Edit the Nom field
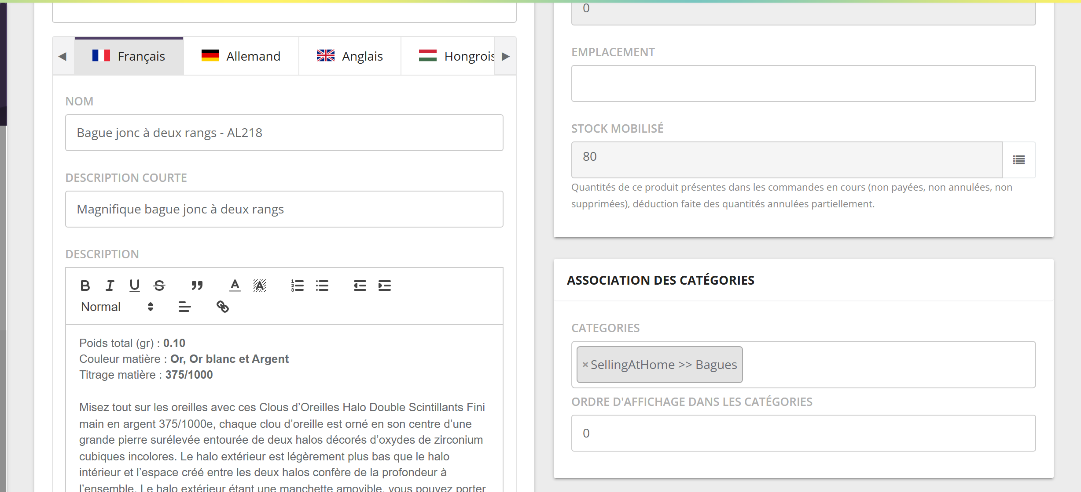 [284, 133]
